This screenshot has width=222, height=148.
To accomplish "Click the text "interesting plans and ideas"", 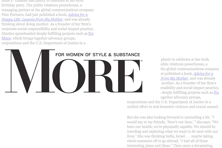I will [149, 146].
